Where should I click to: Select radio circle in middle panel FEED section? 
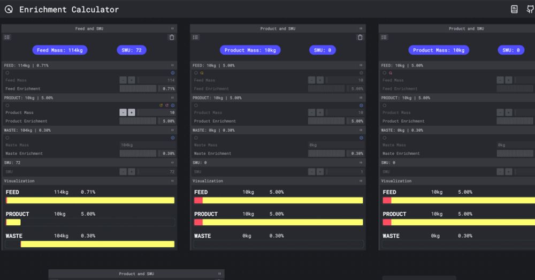tap(196, 73)
